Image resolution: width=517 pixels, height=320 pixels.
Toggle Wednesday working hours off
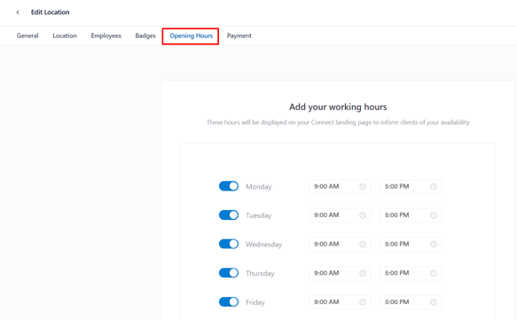click(229, 244)
